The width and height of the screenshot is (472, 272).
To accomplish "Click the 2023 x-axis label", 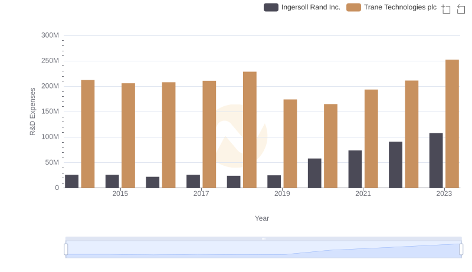I will click(x=444, y=194).
